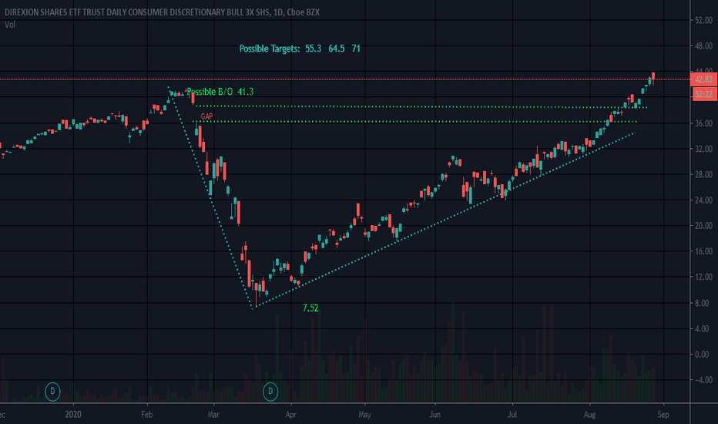718x424 pixels.
Task: Select the red GAP label
Action: pyautogui.click(x=206, y=116)
